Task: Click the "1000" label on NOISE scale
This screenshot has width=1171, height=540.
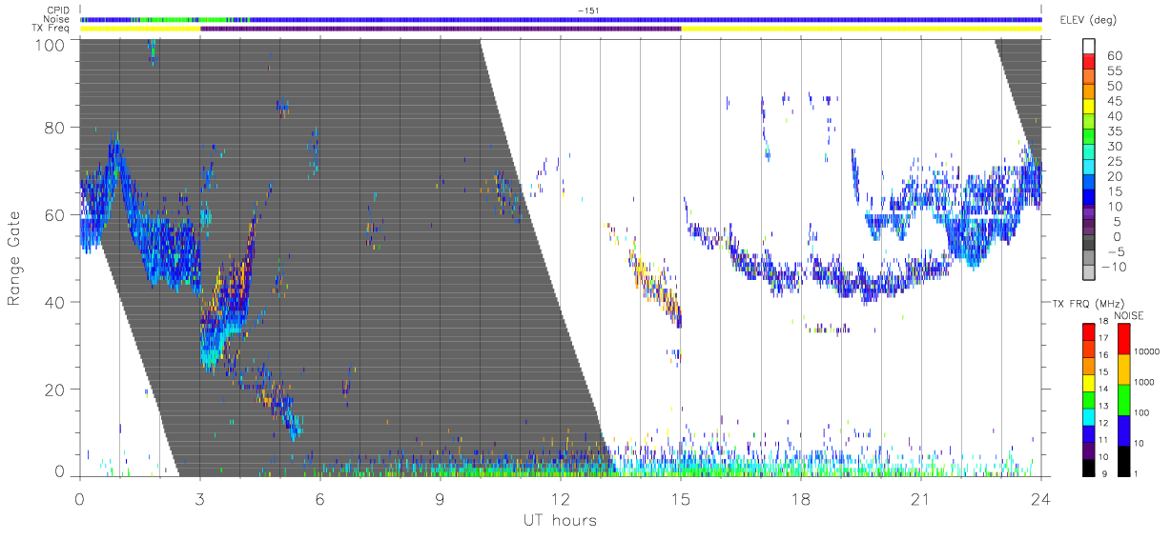Action: click(x=1146, y=382)
